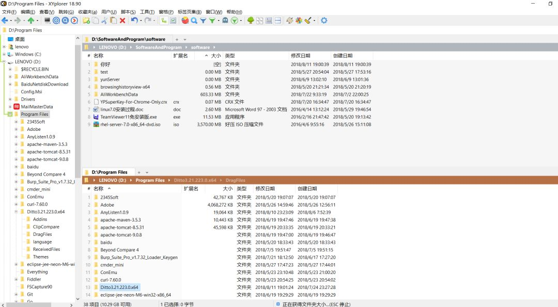Click the green Up arrow toolbar icon

tap(31, 21)
